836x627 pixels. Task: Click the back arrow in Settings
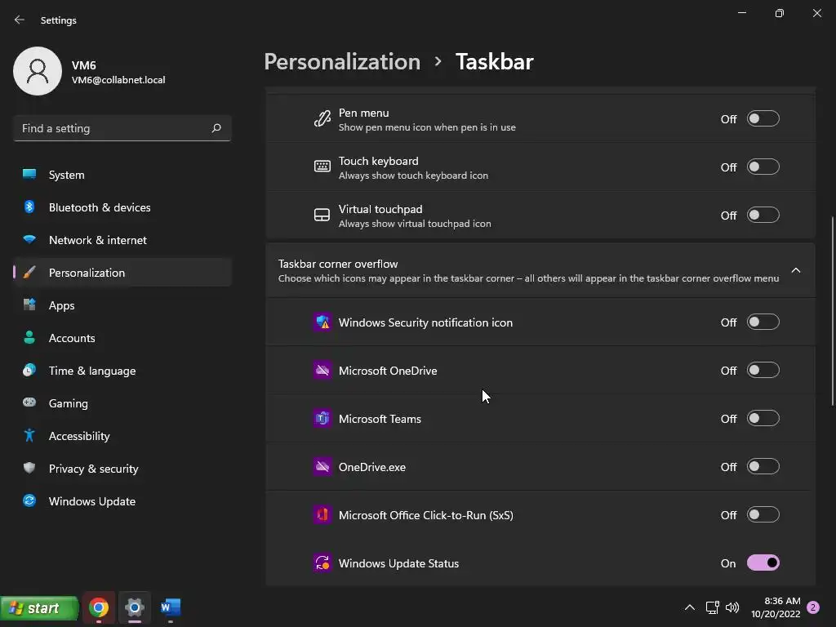20,20
